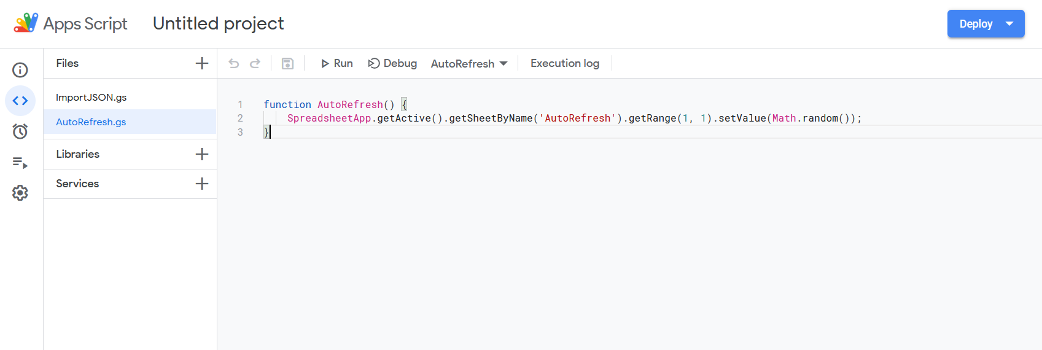Expand the Deploy button dropdown arrow

(1009, 24)
